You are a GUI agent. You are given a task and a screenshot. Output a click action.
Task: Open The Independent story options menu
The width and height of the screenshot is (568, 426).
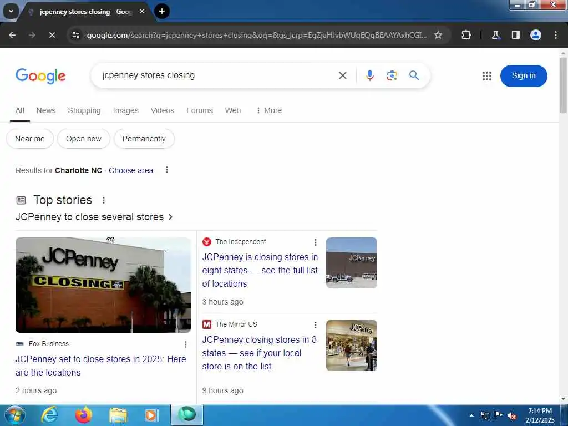pos(316,242)
